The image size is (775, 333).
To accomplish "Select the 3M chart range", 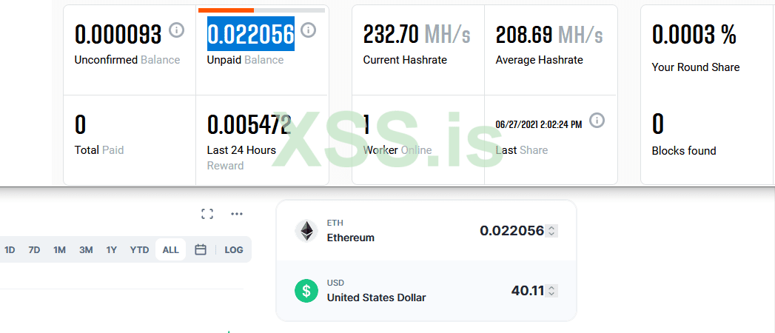I will [86, 250].
